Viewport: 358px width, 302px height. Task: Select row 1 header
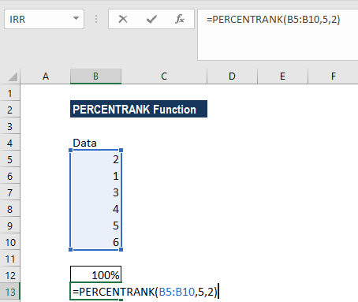click(x=10, y=93)
